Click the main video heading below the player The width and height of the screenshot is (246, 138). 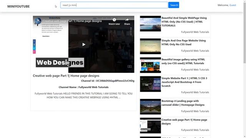(x=66, y=76)
